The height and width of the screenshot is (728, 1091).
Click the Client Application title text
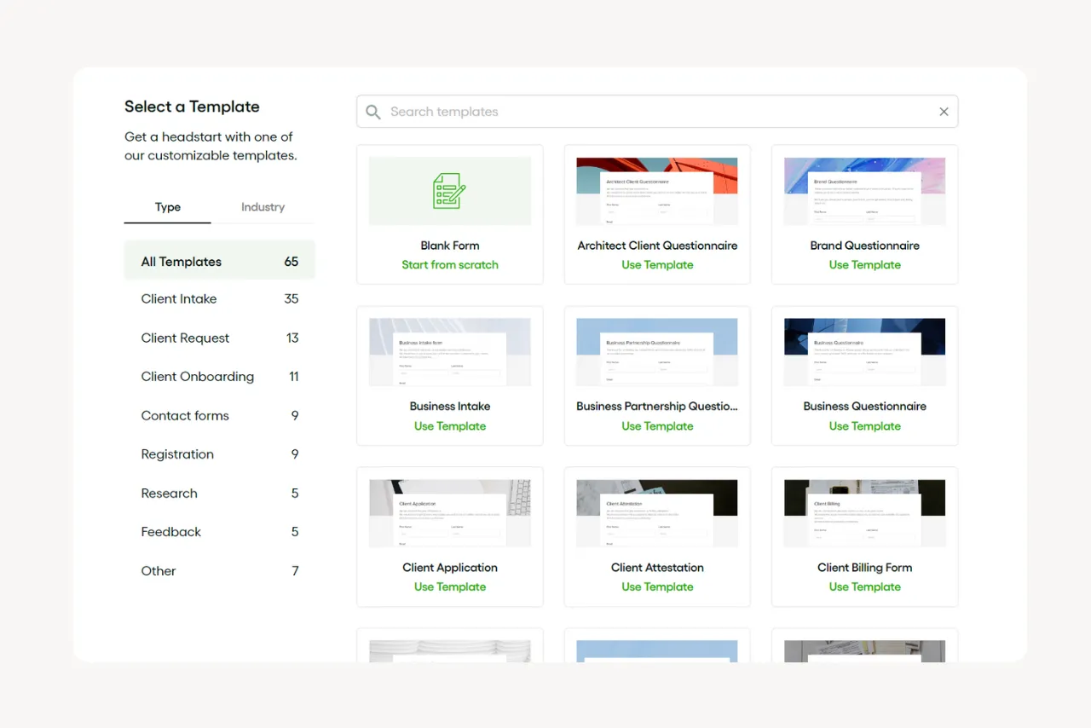[450, 568]
